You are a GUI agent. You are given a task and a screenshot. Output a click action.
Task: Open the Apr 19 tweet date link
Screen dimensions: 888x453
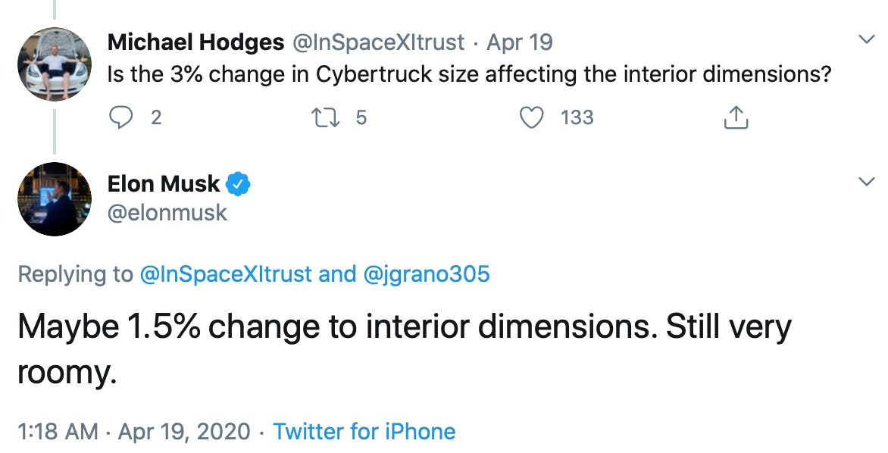coord(520,42)
